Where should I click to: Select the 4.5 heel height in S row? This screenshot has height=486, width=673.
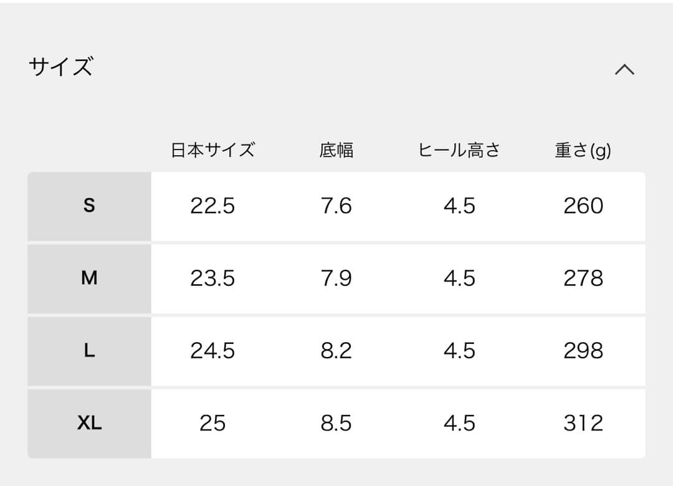click(x=460, y=206)
